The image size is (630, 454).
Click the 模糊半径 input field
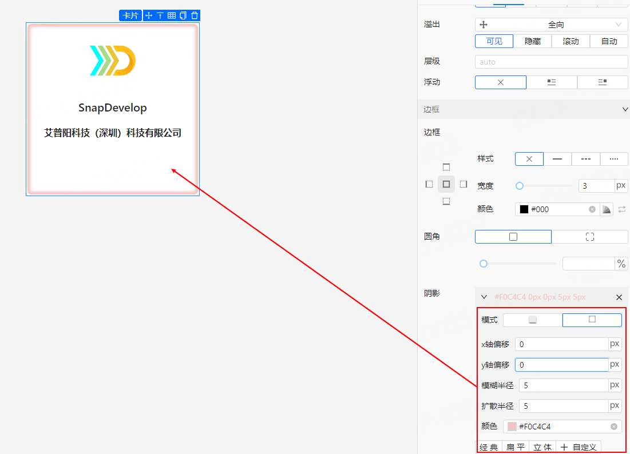[563, 385]
